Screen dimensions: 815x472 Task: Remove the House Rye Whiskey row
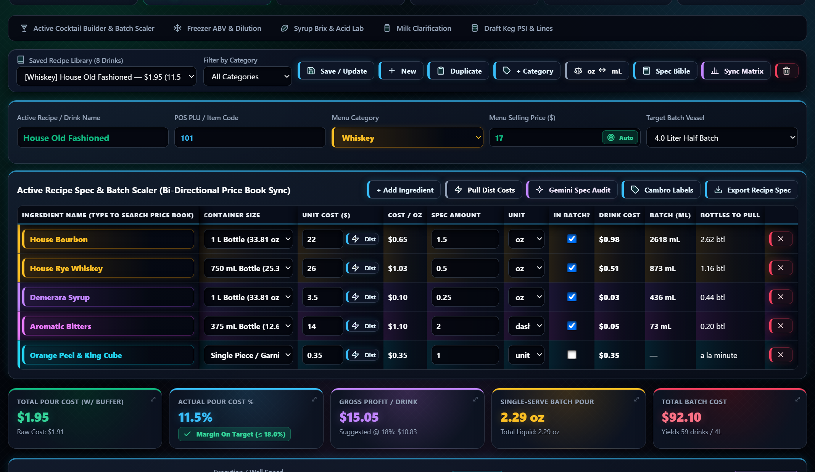click(781, 268)
